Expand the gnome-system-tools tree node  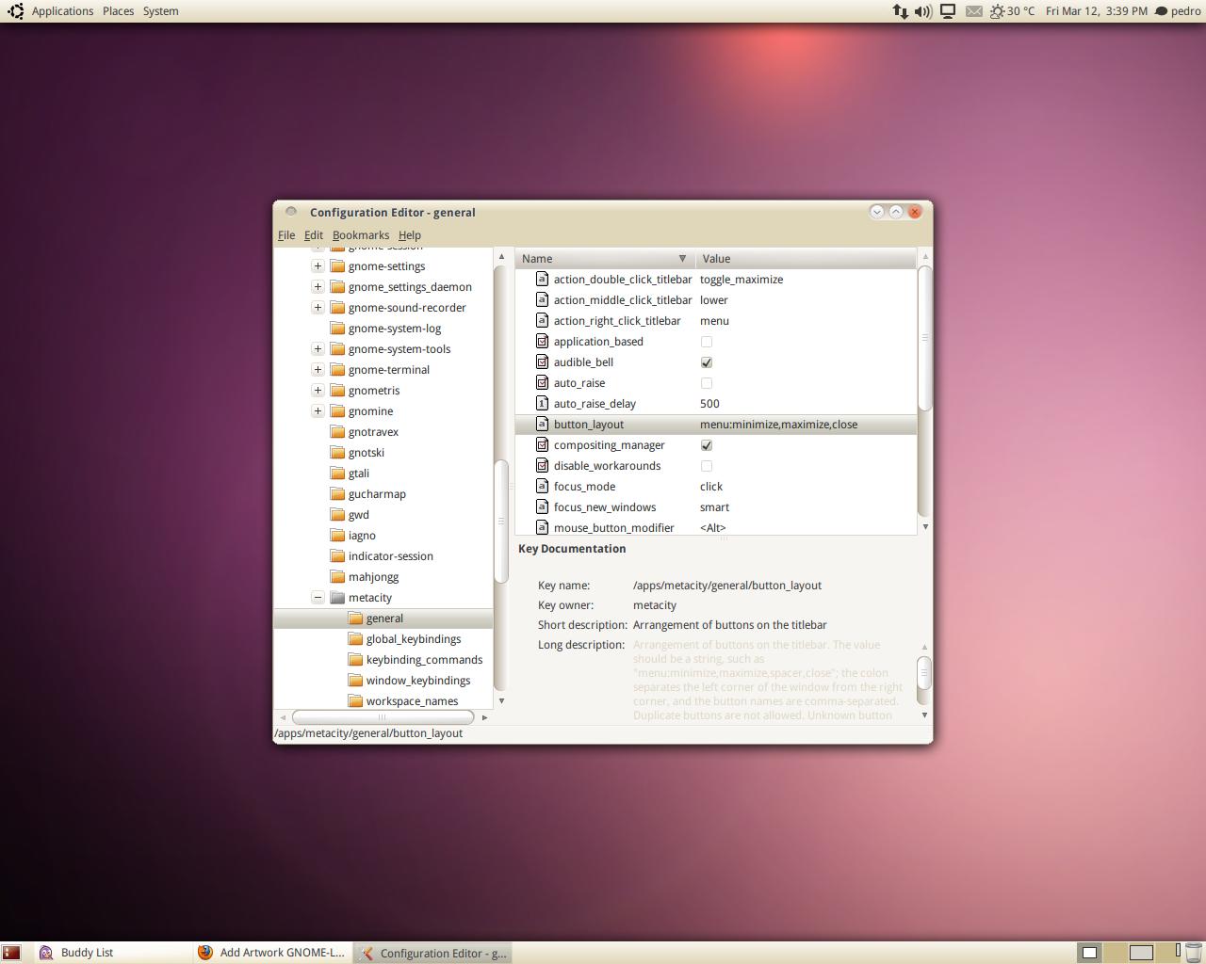(x=318, y=349)
